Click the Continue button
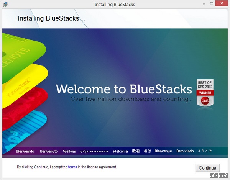 (x=207, y=168)
